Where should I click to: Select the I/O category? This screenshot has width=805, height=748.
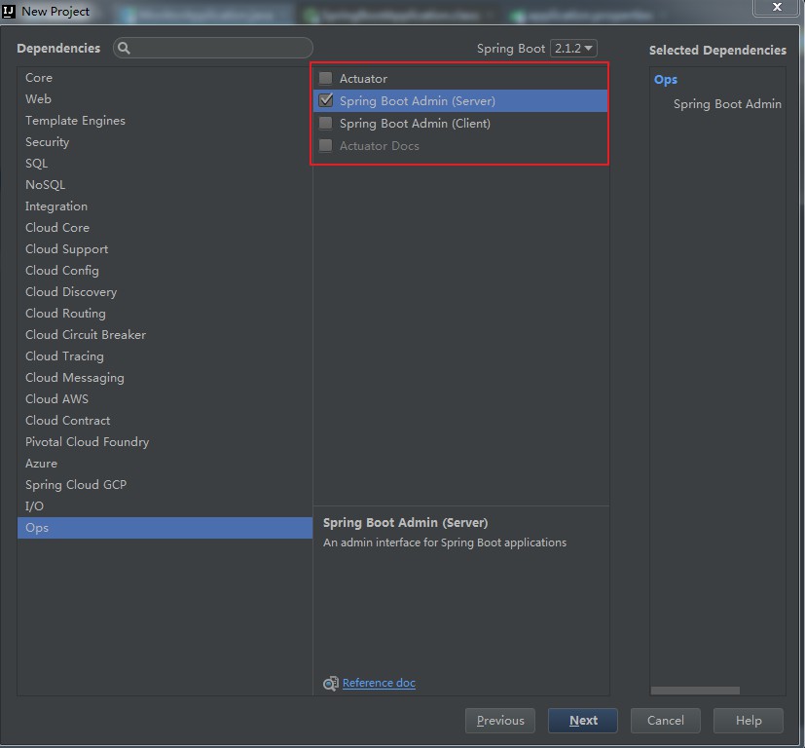point(165,506)
